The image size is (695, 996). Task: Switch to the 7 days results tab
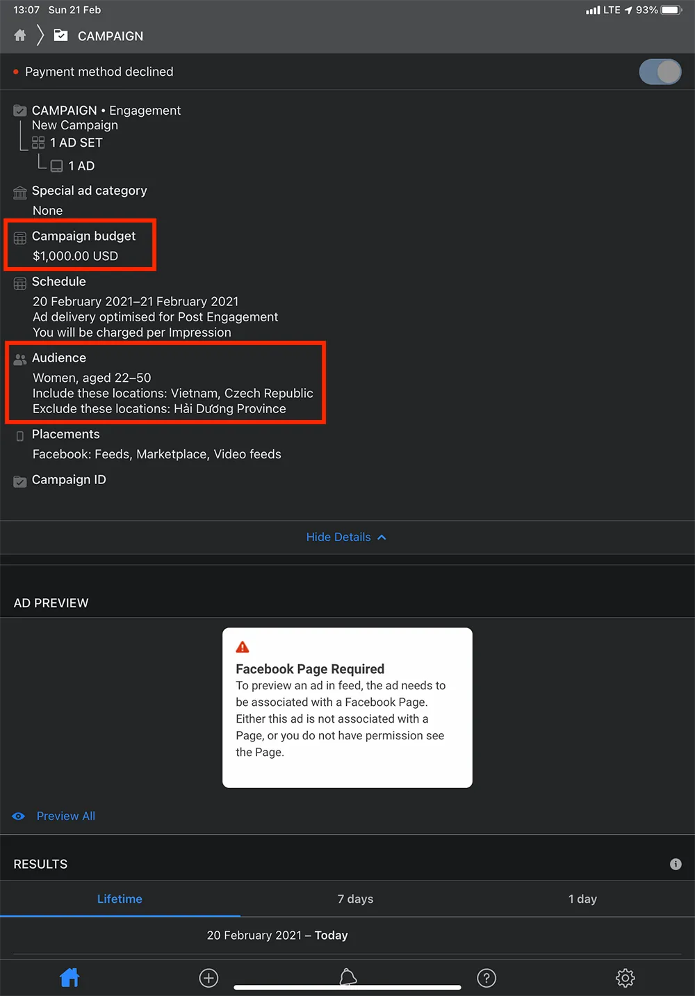(x=355, y=899)
